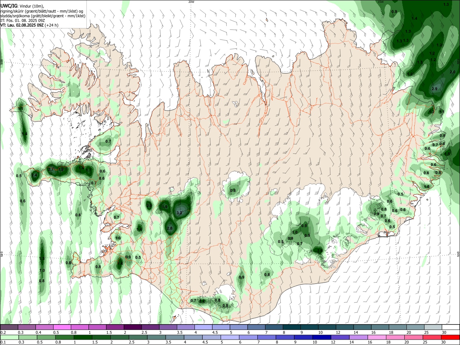Click the 20W longitude label
Image resolution: width=460 pixels, height=345 pixels.
pyautogui.click(x=191, y=2)
